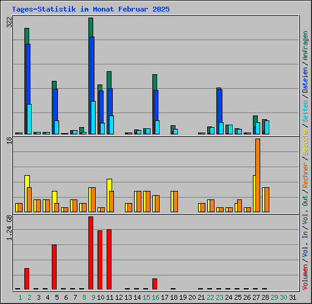Image resolution: width=312 pixels, height=304 pixels.
Task: Click day label "10" on the x-axis
Action: (x=101, y=297)
